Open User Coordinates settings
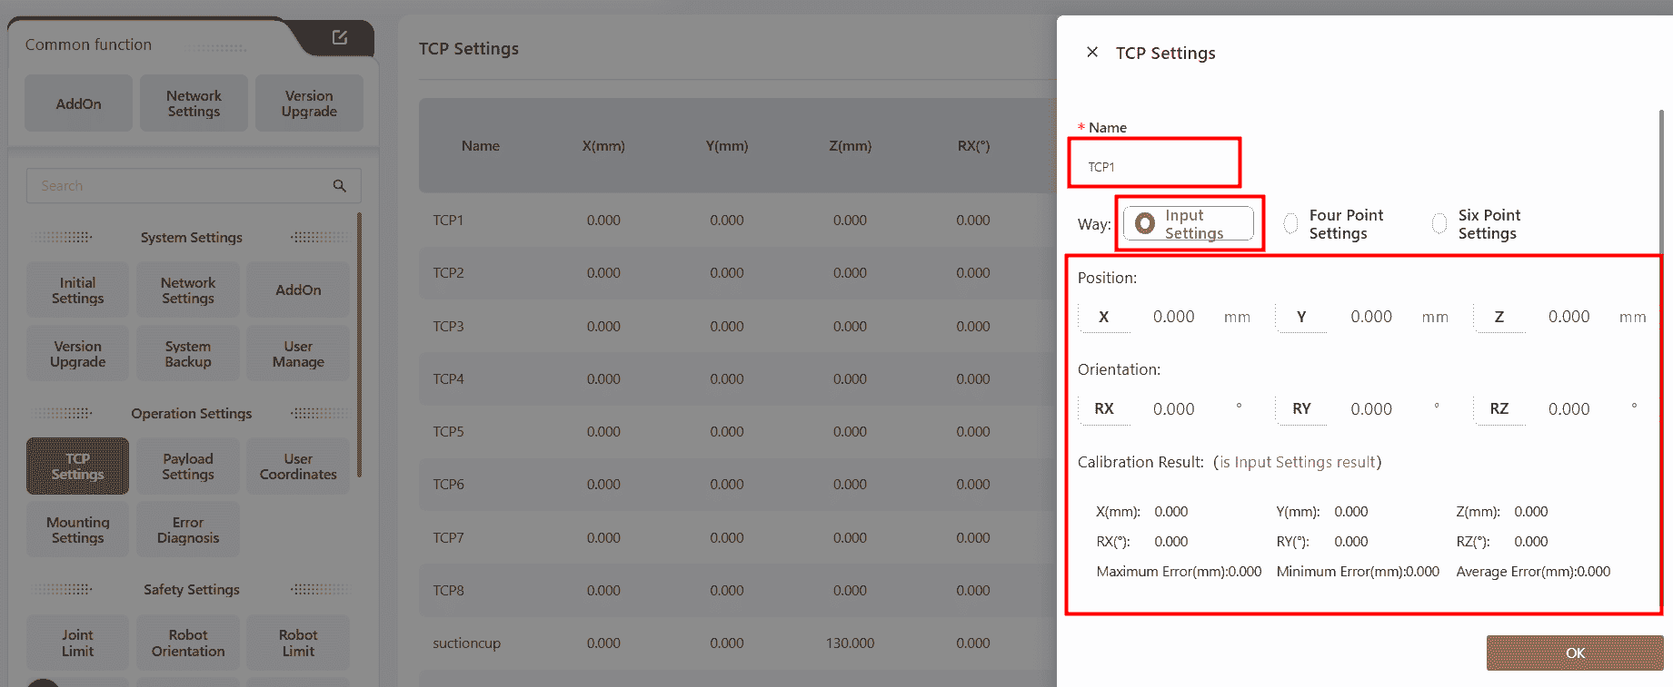This screenshot has width=1673, height=687. coord(298,466)
